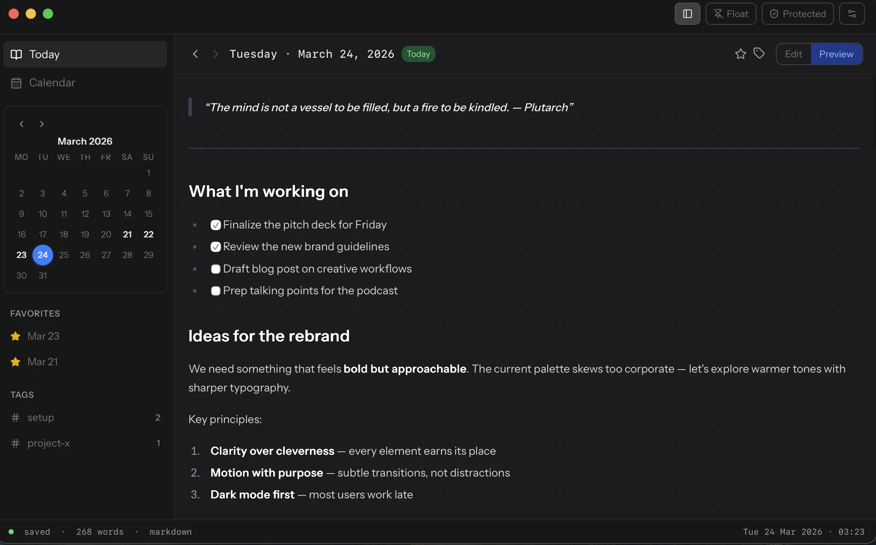Open the project-x tag
This screenshot has height=545, width=876.
pyautogui.click(x=48, y=443)
